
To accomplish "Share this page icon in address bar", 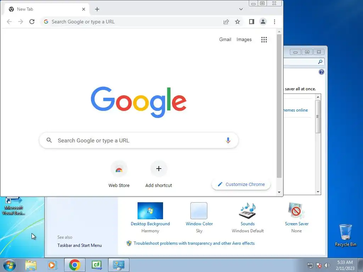I will 226,22.
